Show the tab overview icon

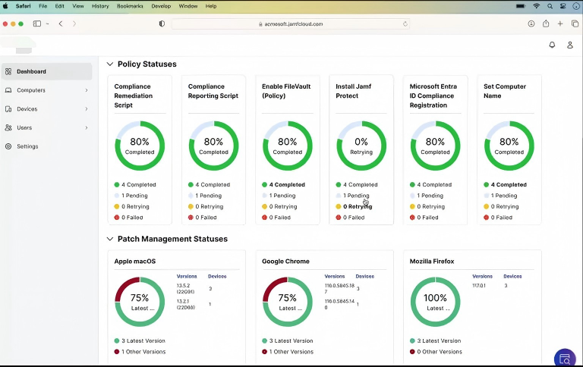[x=575, y=24]
